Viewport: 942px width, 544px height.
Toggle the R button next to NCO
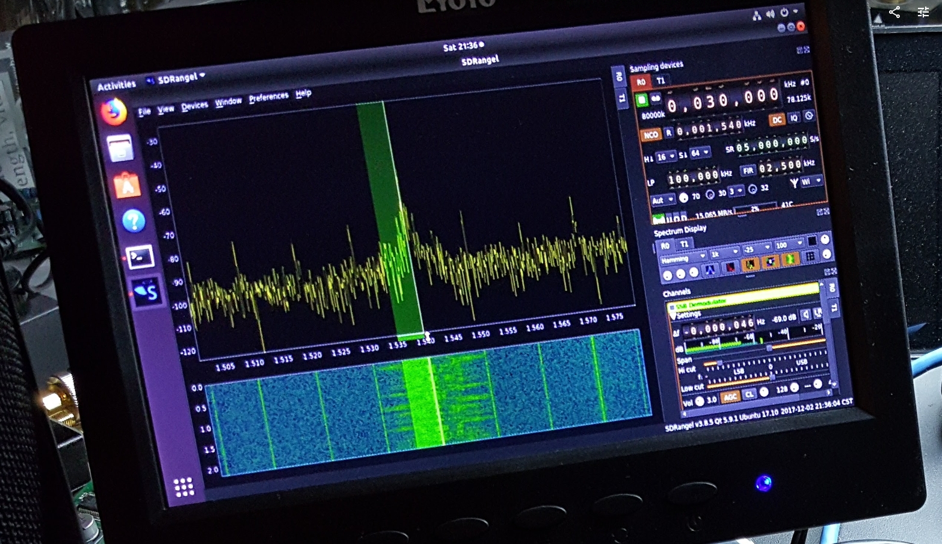668,133
